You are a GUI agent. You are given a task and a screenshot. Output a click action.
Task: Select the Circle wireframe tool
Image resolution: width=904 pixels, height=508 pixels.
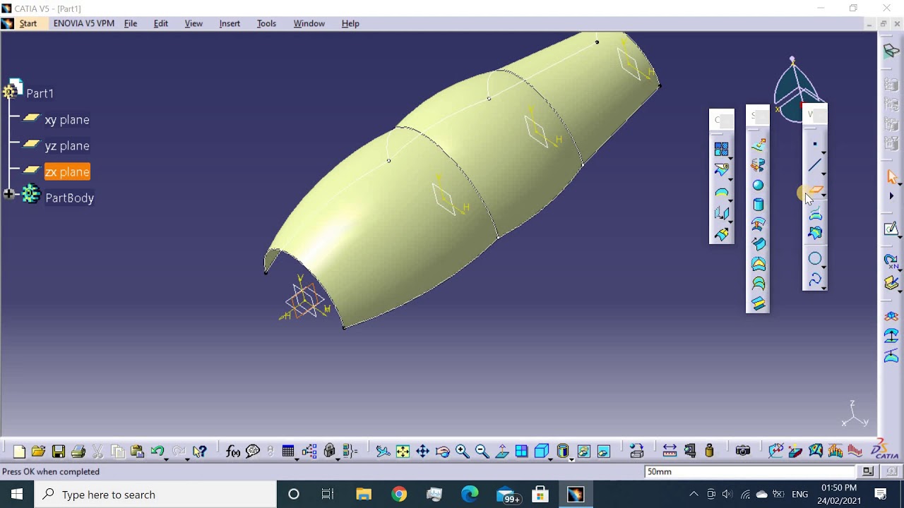pyautogui.click(x=814, y=259)
